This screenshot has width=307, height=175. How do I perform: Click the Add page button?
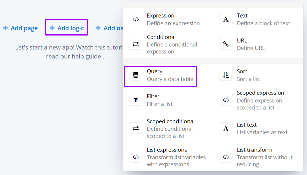pyautogui.click(x=20, y=28)
